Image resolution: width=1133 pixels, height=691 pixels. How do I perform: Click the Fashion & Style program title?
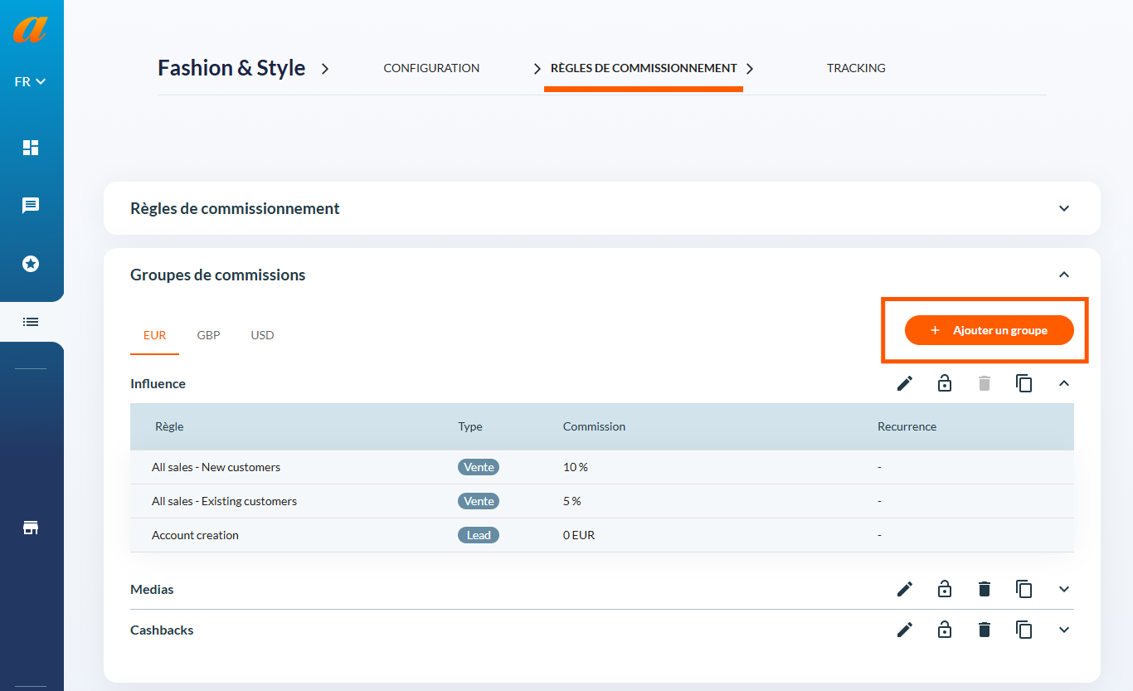[x=231, y=68]
